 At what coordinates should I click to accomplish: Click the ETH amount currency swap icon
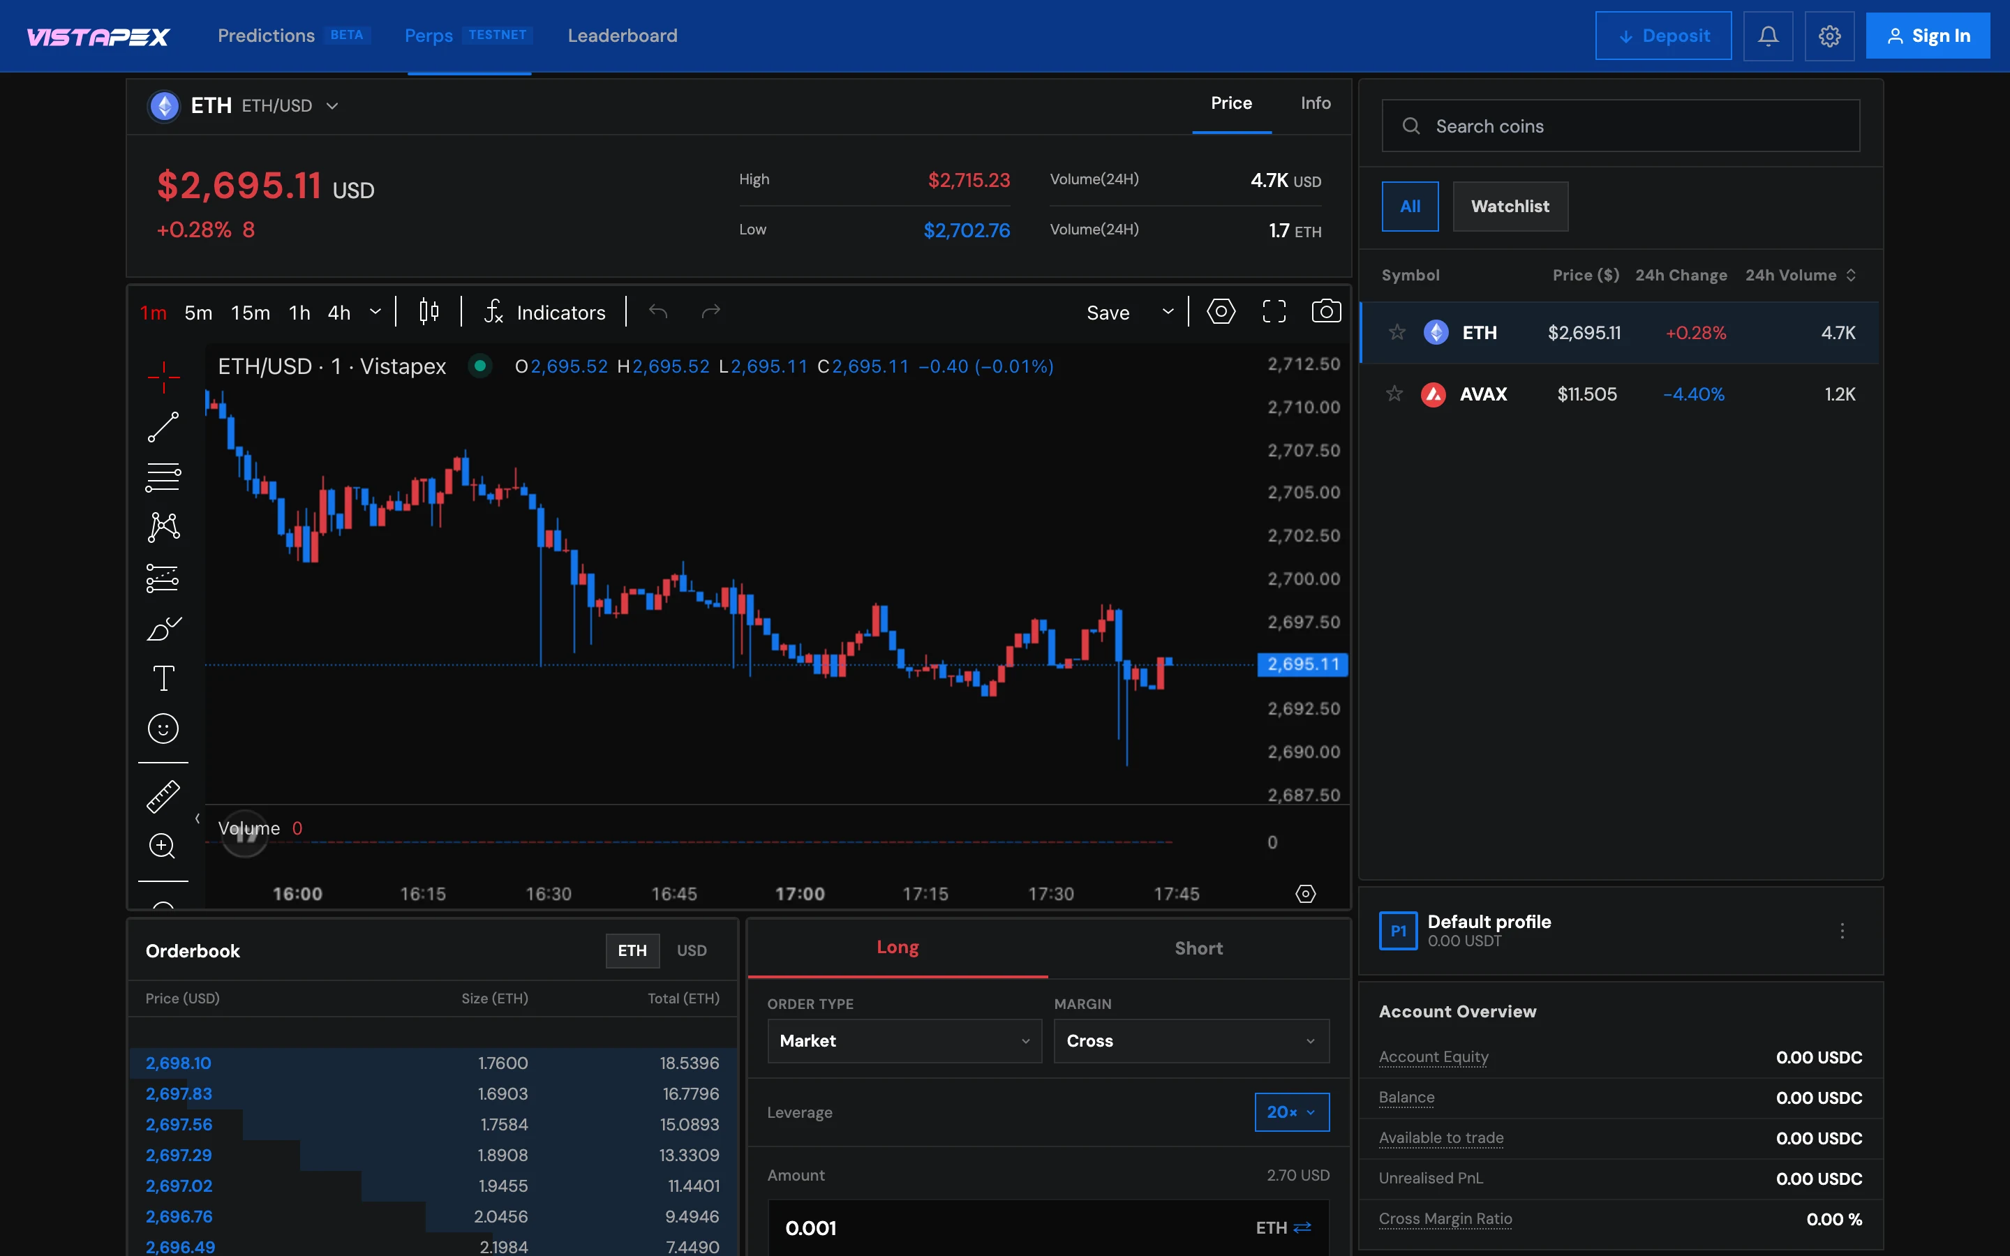[1302, 1227]
